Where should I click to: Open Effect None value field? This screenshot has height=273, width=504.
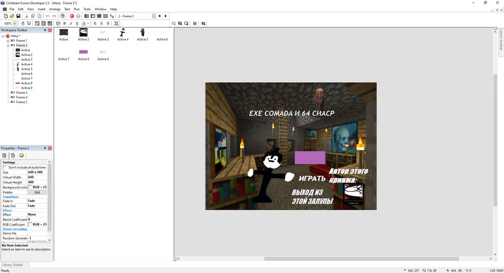pos(37,214)
